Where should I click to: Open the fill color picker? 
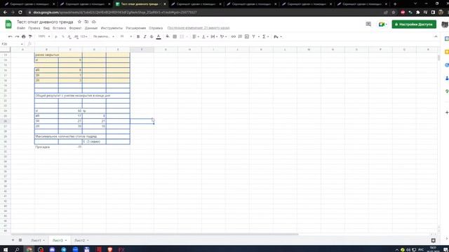(x=168, y=36)
